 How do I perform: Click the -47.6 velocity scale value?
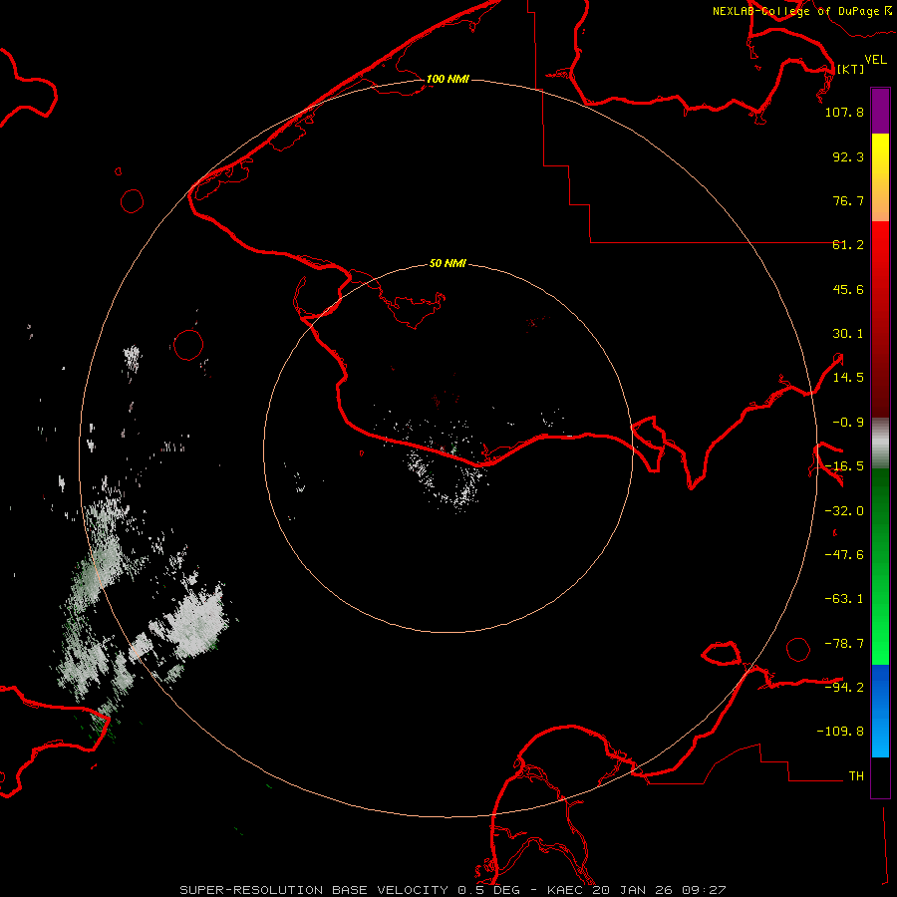click(844, 555)
